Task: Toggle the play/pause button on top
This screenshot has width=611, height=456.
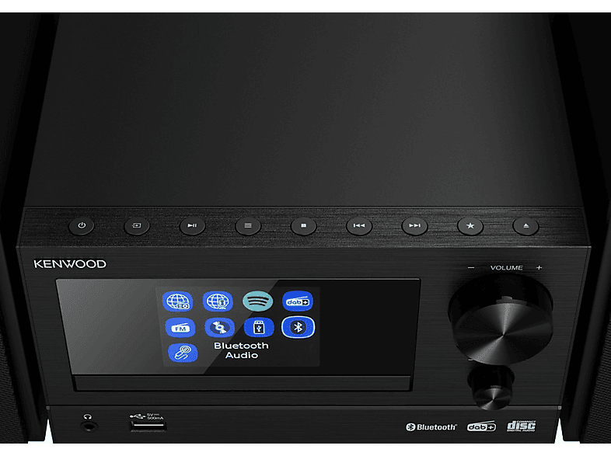Action: [x=192, y=226]
